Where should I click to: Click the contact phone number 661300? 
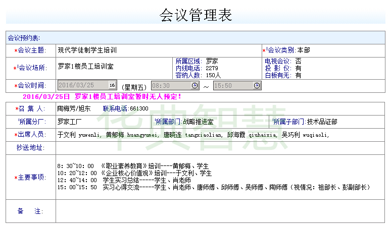click(x=139, y=108)
